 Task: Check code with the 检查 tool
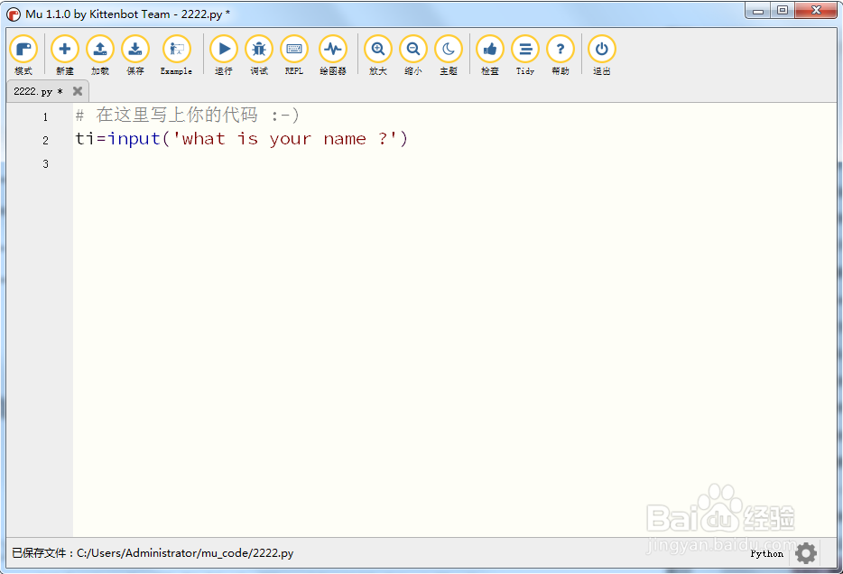click(x=489, y=50)
